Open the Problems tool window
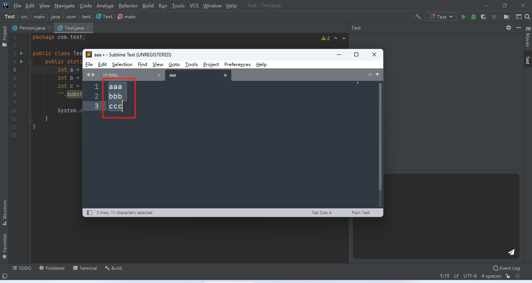The width and height of the screenshot is (532, 283). coord(52,268)
